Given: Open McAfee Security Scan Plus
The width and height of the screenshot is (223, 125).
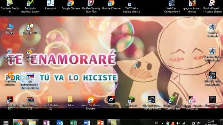Looking at the screenshot, I should (91, 6).
